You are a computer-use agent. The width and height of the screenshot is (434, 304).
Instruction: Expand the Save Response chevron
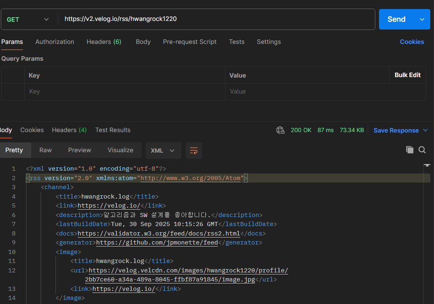425,130
